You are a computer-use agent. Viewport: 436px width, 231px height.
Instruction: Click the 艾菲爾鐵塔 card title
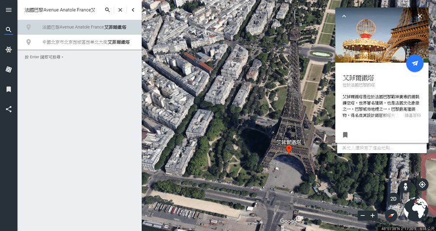(358, 78)
